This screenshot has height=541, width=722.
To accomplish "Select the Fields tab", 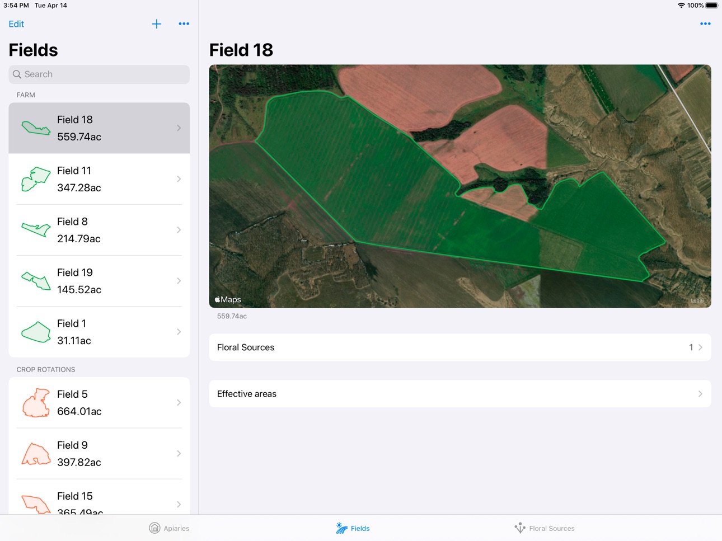I will [x=353, y=528].
